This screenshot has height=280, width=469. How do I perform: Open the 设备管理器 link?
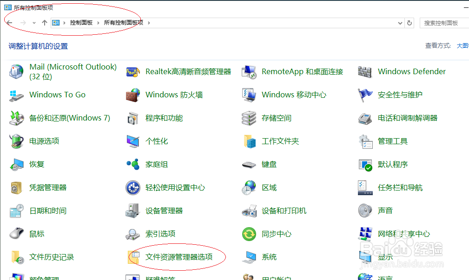tap(164, 211)
